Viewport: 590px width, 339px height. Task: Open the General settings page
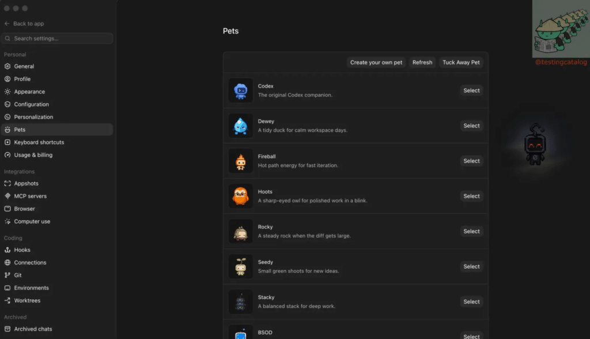pos(57,66)
